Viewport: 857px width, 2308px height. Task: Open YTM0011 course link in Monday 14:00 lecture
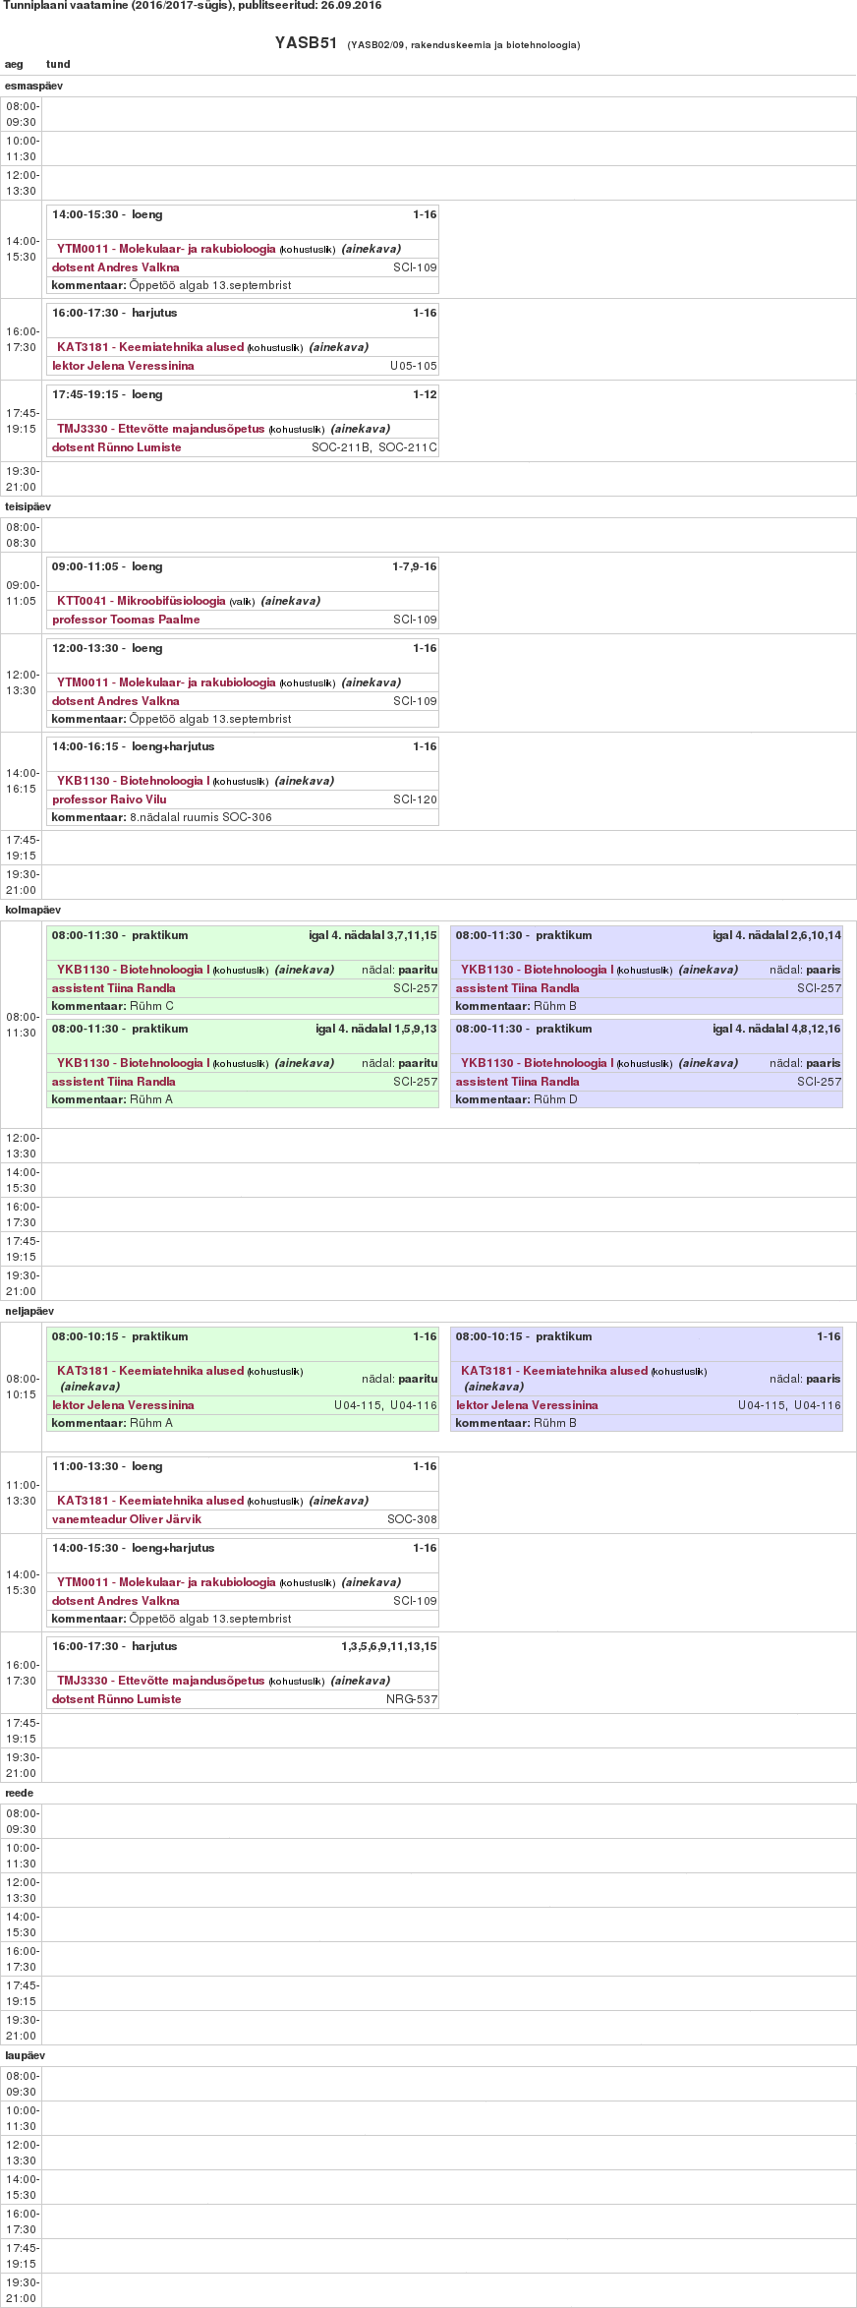coord(166,249)
